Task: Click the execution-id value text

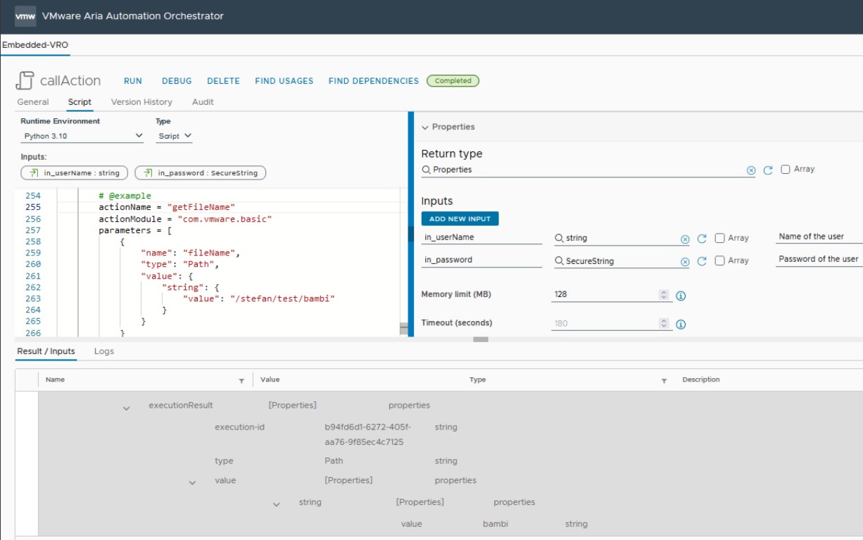Action: 368,434
